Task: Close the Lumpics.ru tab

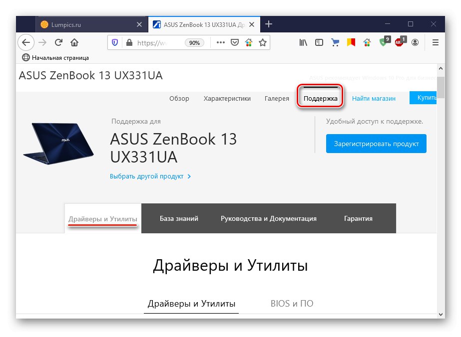Action: coord(139,24)
